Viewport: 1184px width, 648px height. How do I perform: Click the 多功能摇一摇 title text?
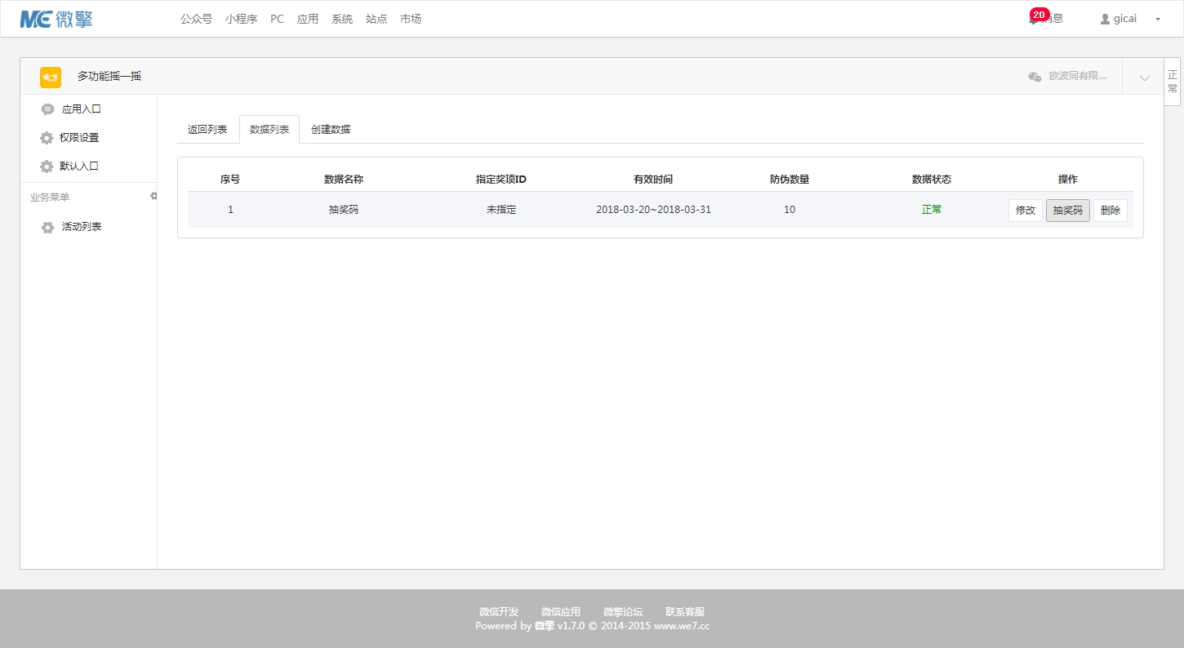[109, 77]
